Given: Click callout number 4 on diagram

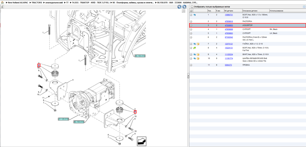Looking at the screenshot, I should [x=73, y=80].
